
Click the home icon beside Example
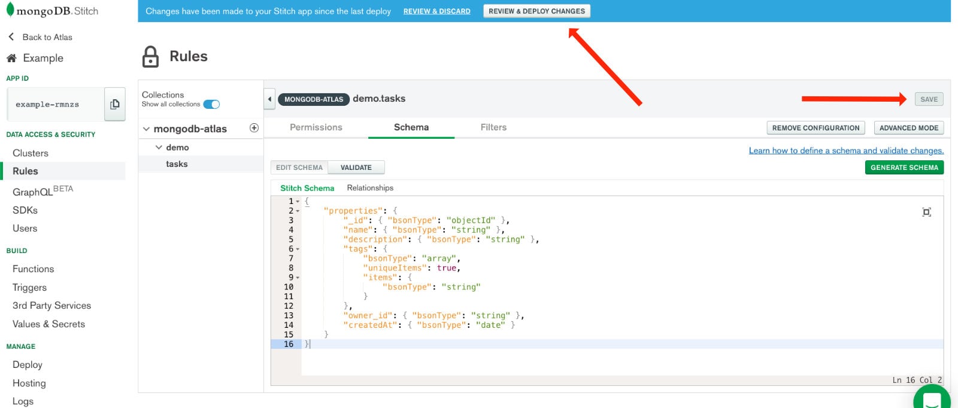[x=11, y=58]
